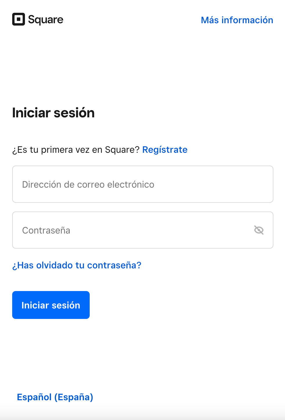Screen dimensions: 285x420
Task: Click the blue Iniciar sesión button
Action: click(x=51, y=305)
